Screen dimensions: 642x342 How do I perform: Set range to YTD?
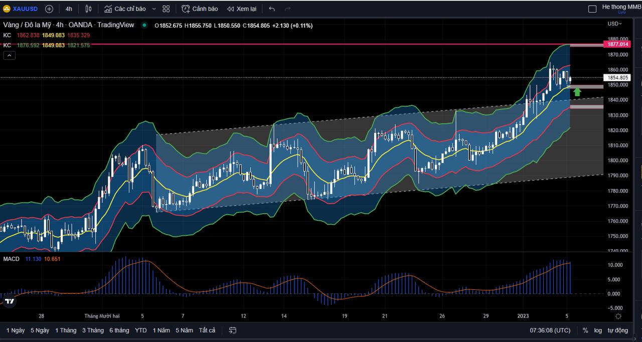click(x=141, y=330)
